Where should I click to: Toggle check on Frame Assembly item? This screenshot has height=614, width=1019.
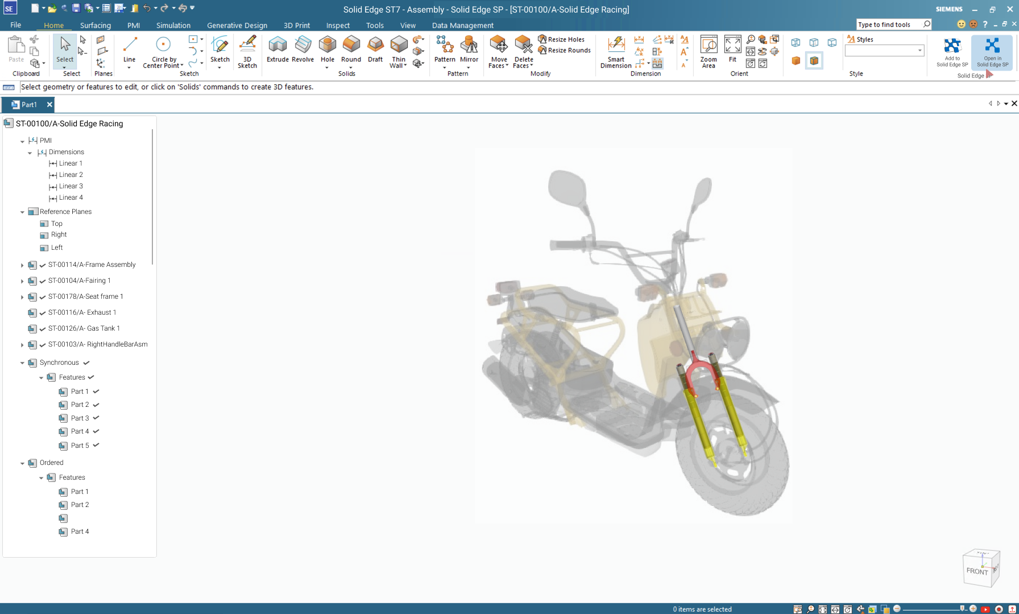point(43,265)
